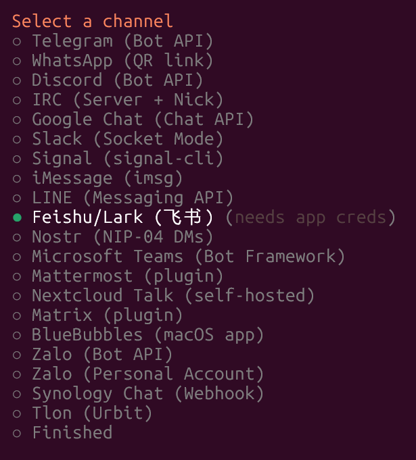Click the Signal (signal-cli) option
Viewport: 416px width, 460px height.
click(x=127, y=159)
